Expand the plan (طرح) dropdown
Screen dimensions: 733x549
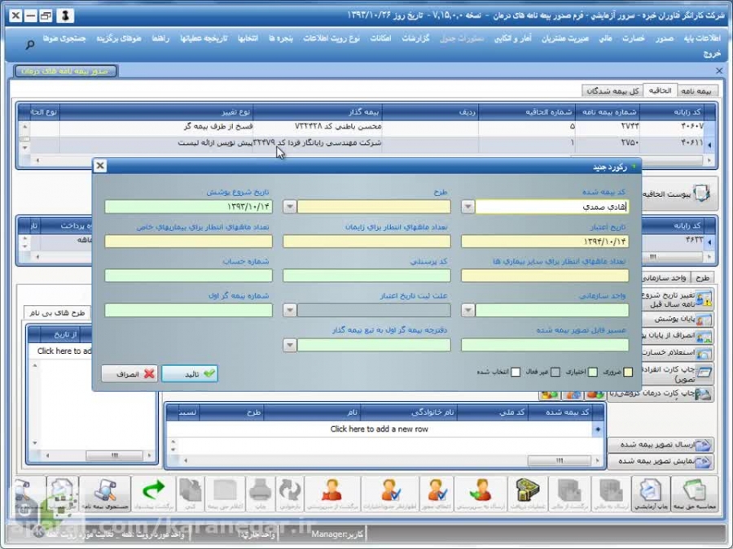pos(289,207)
